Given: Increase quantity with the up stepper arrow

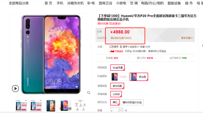Looking at the screenshot, I should pyautogui.click(x=121, y=109).
